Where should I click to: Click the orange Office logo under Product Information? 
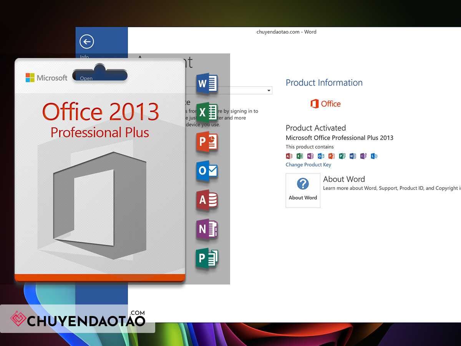(x=325, y=104)
